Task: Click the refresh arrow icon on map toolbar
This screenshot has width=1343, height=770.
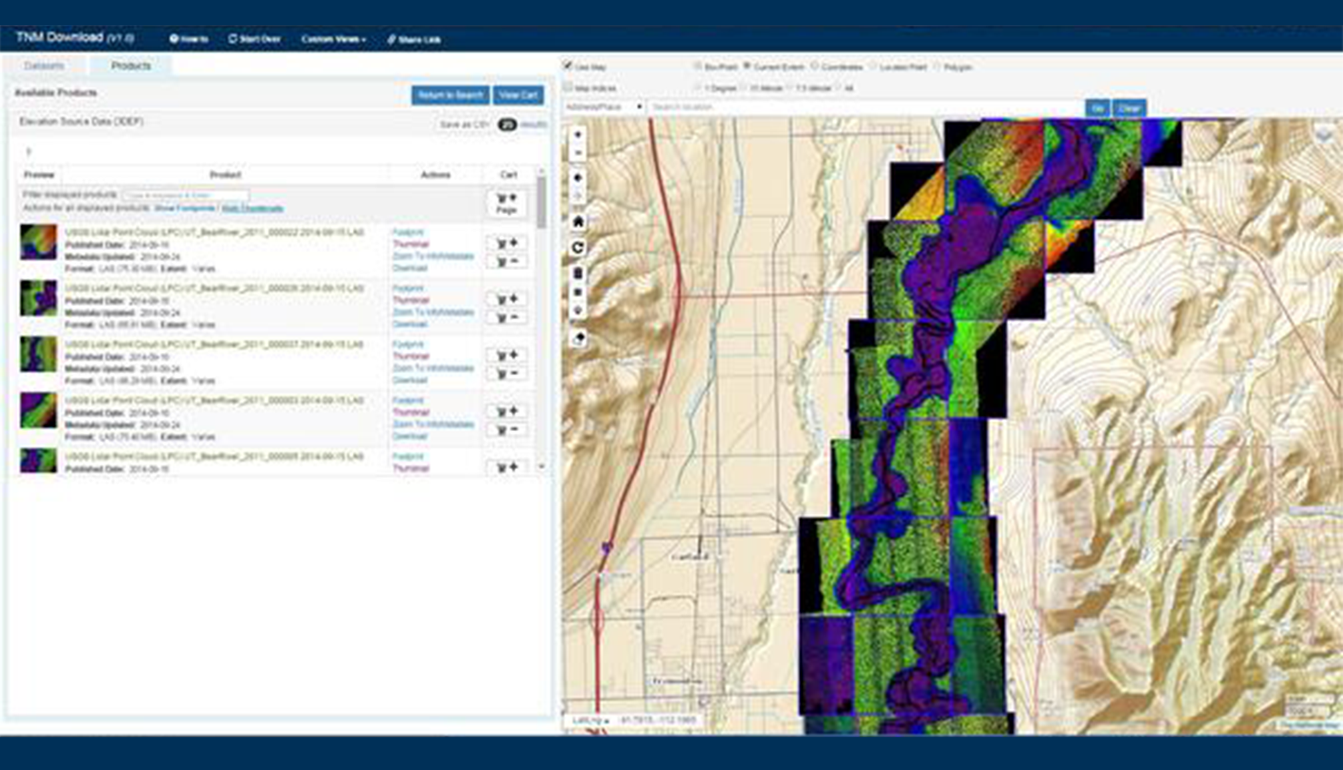Action: [578, 248]
